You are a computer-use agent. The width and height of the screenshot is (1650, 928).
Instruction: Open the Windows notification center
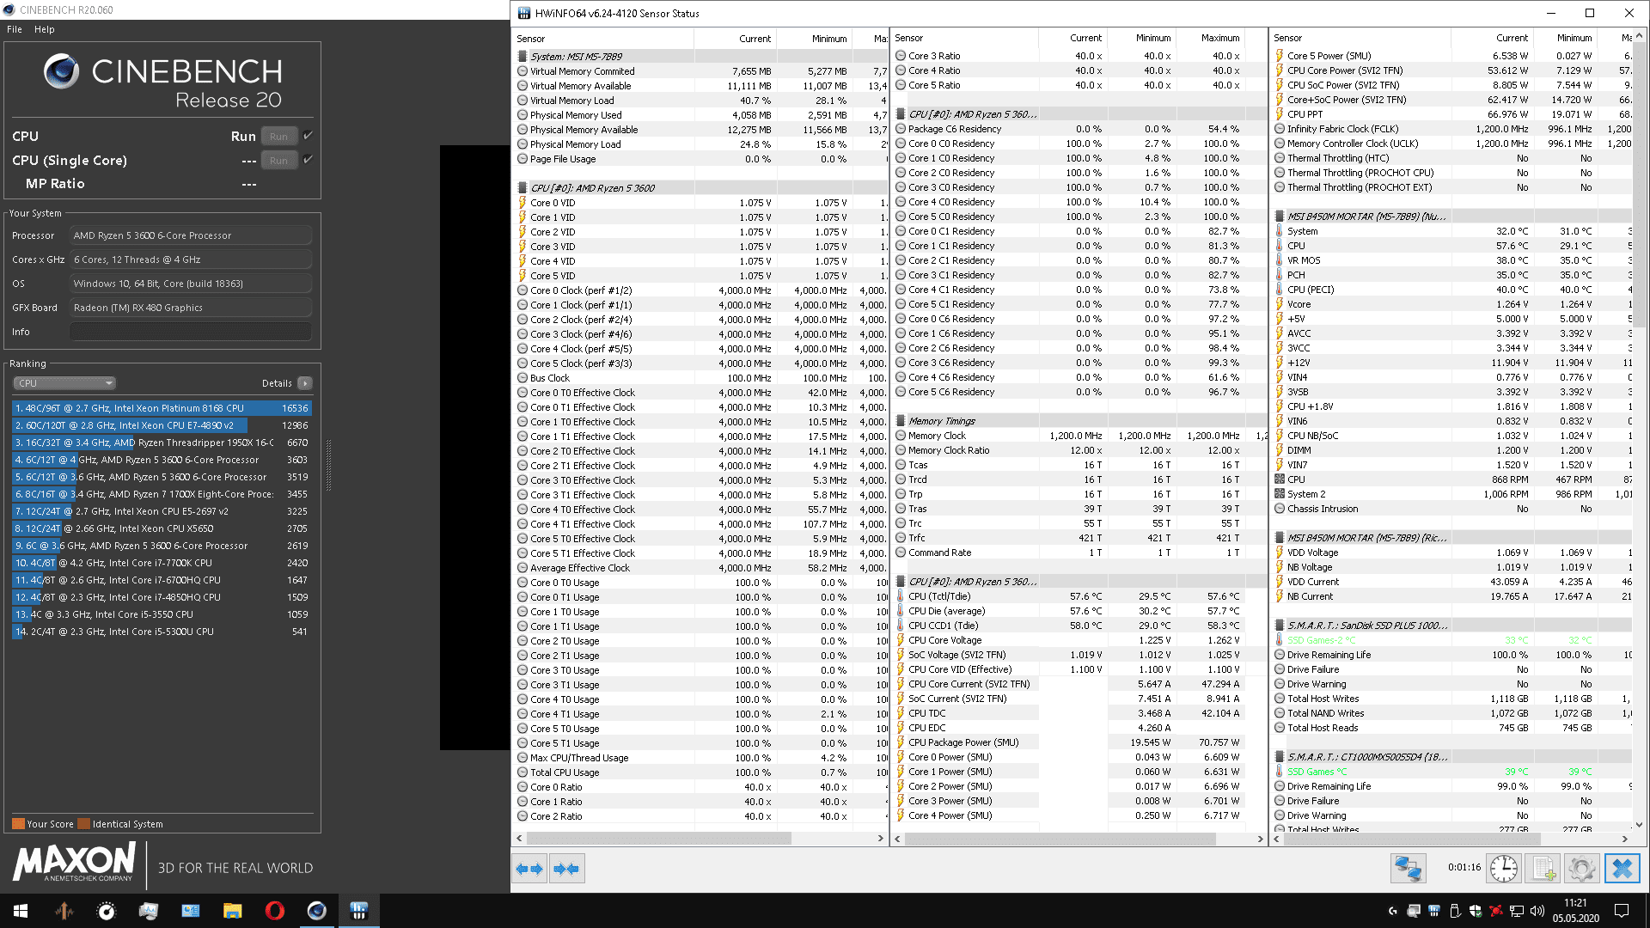coord(1622,911)
